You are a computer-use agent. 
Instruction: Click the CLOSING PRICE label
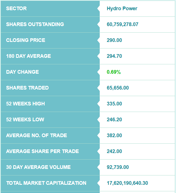[x=26, y=40]
